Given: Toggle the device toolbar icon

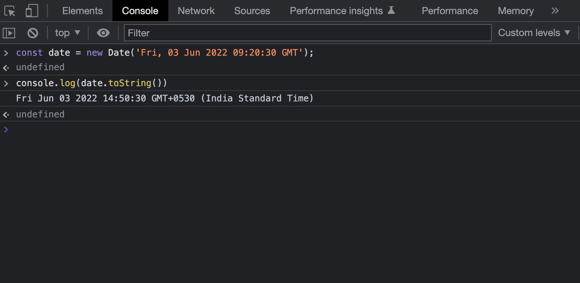Looking at the screenshot, I should 32,11.
